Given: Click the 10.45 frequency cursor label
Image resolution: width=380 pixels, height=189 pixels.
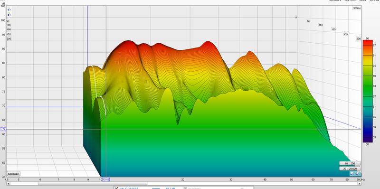Looking at the screenshot, I should 106,180.
